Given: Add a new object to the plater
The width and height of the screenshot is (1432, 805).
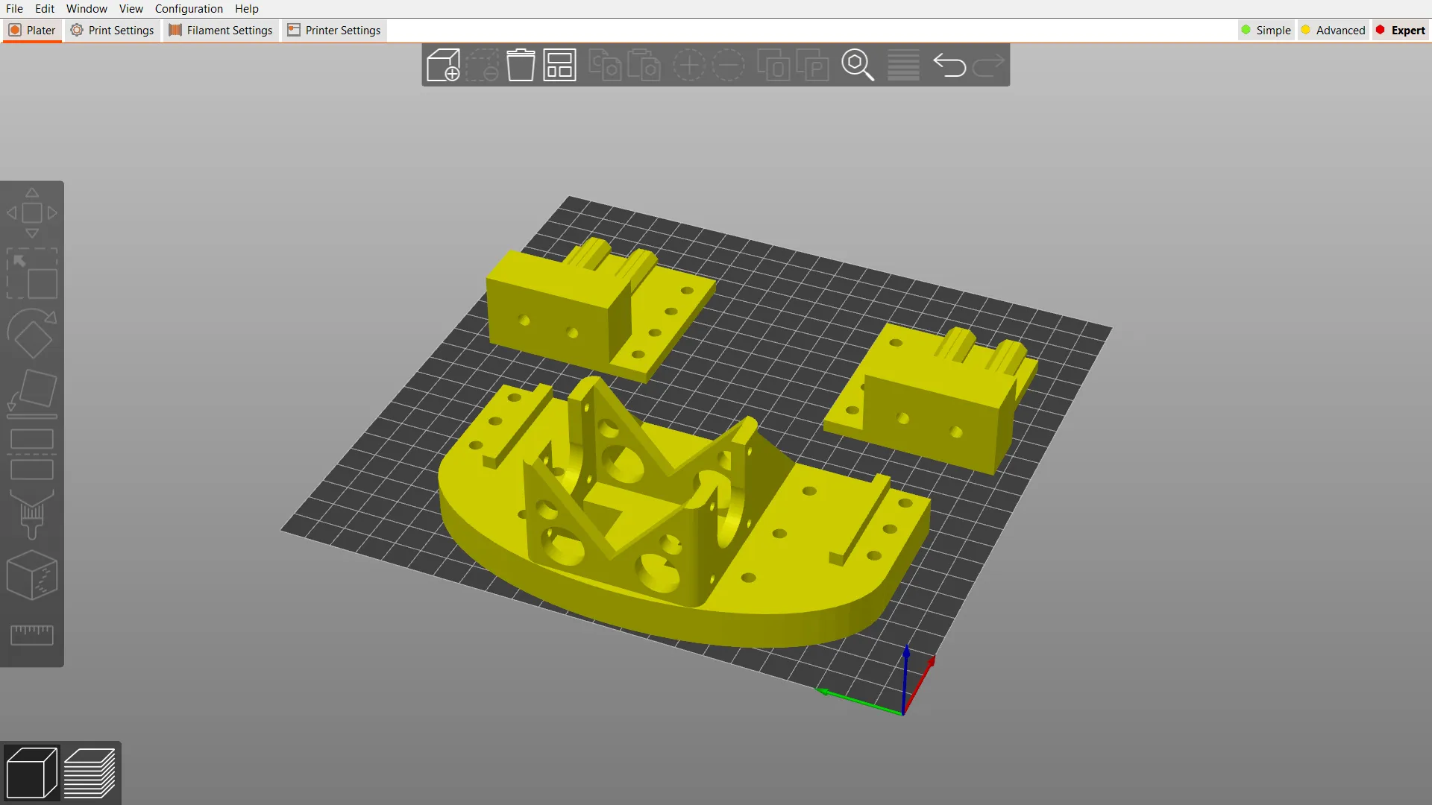Looking at the screenshot, I should (x=442, y=65).
